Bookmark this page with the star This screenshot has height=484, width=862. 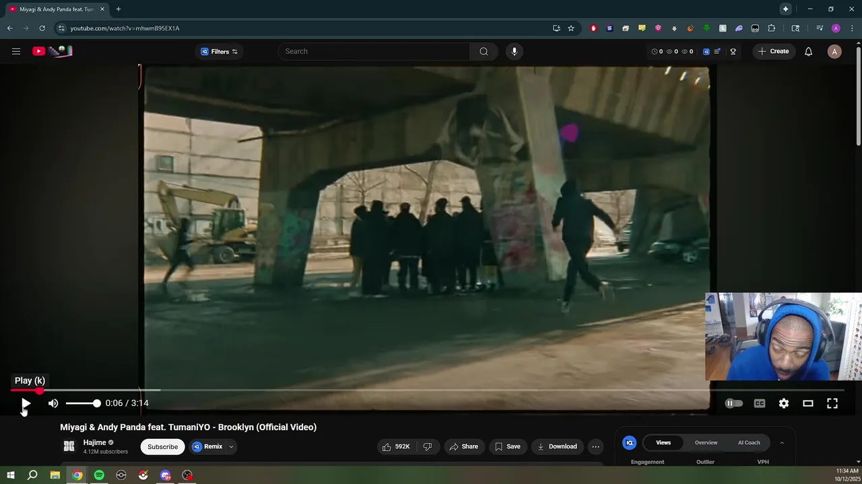coord(571,28)
